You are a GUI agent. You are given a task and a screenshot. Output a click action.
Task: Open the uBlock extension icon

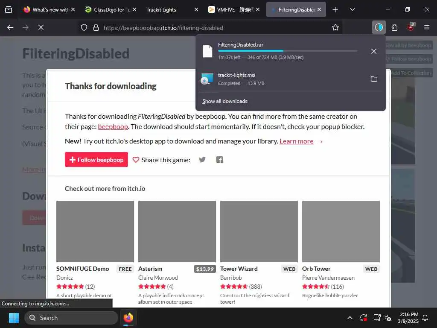[x=411, y=27]
